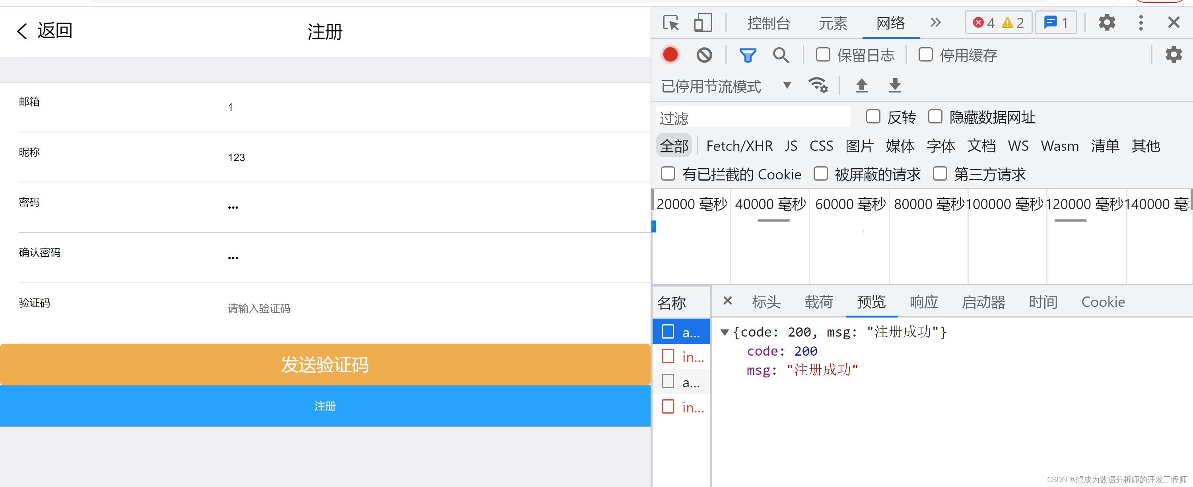Select the inspect element cursor icon

point(670,23)
